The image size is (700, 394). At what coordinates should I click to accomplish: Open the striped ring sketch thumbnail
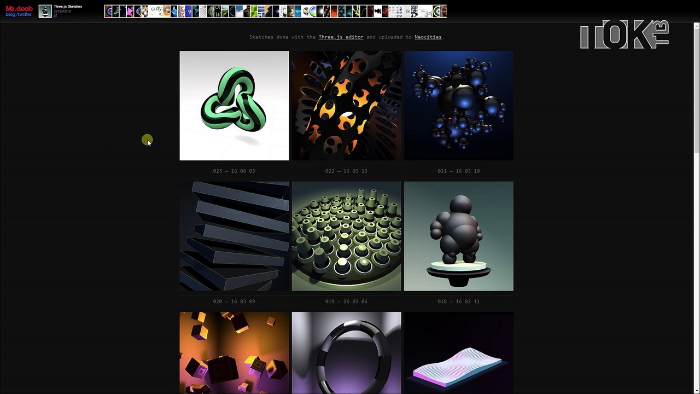(346, 353)
